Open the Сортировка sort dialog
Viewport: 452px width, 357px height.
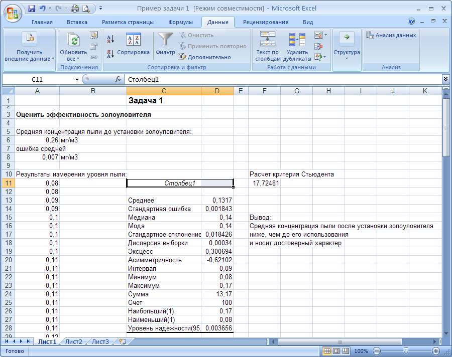coord(133,44)
